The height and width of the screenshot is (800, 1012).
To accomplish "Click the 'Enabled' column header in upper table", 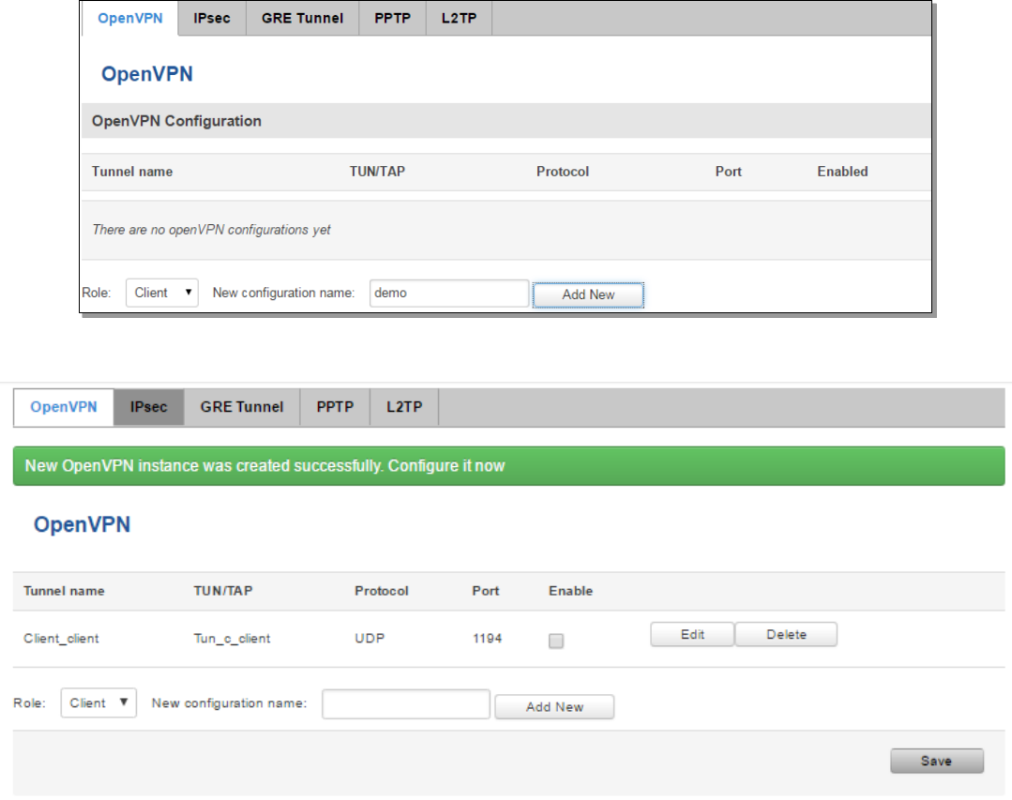I will coord(842,172).
